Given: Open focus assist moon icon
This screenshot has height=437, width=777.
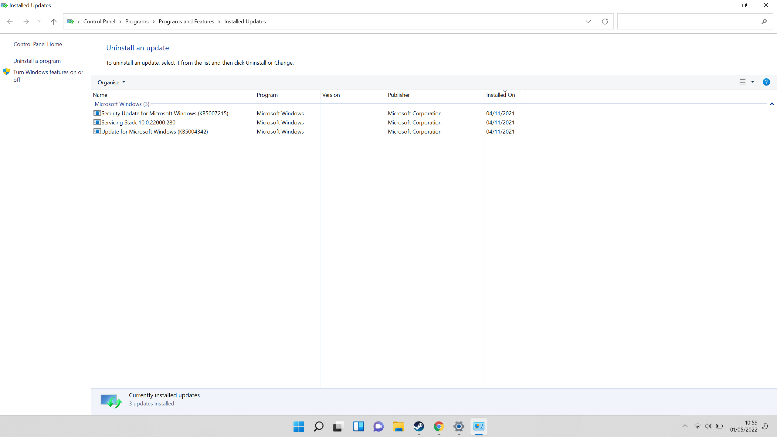Looking at the screenshot, I should pos(765,426).
